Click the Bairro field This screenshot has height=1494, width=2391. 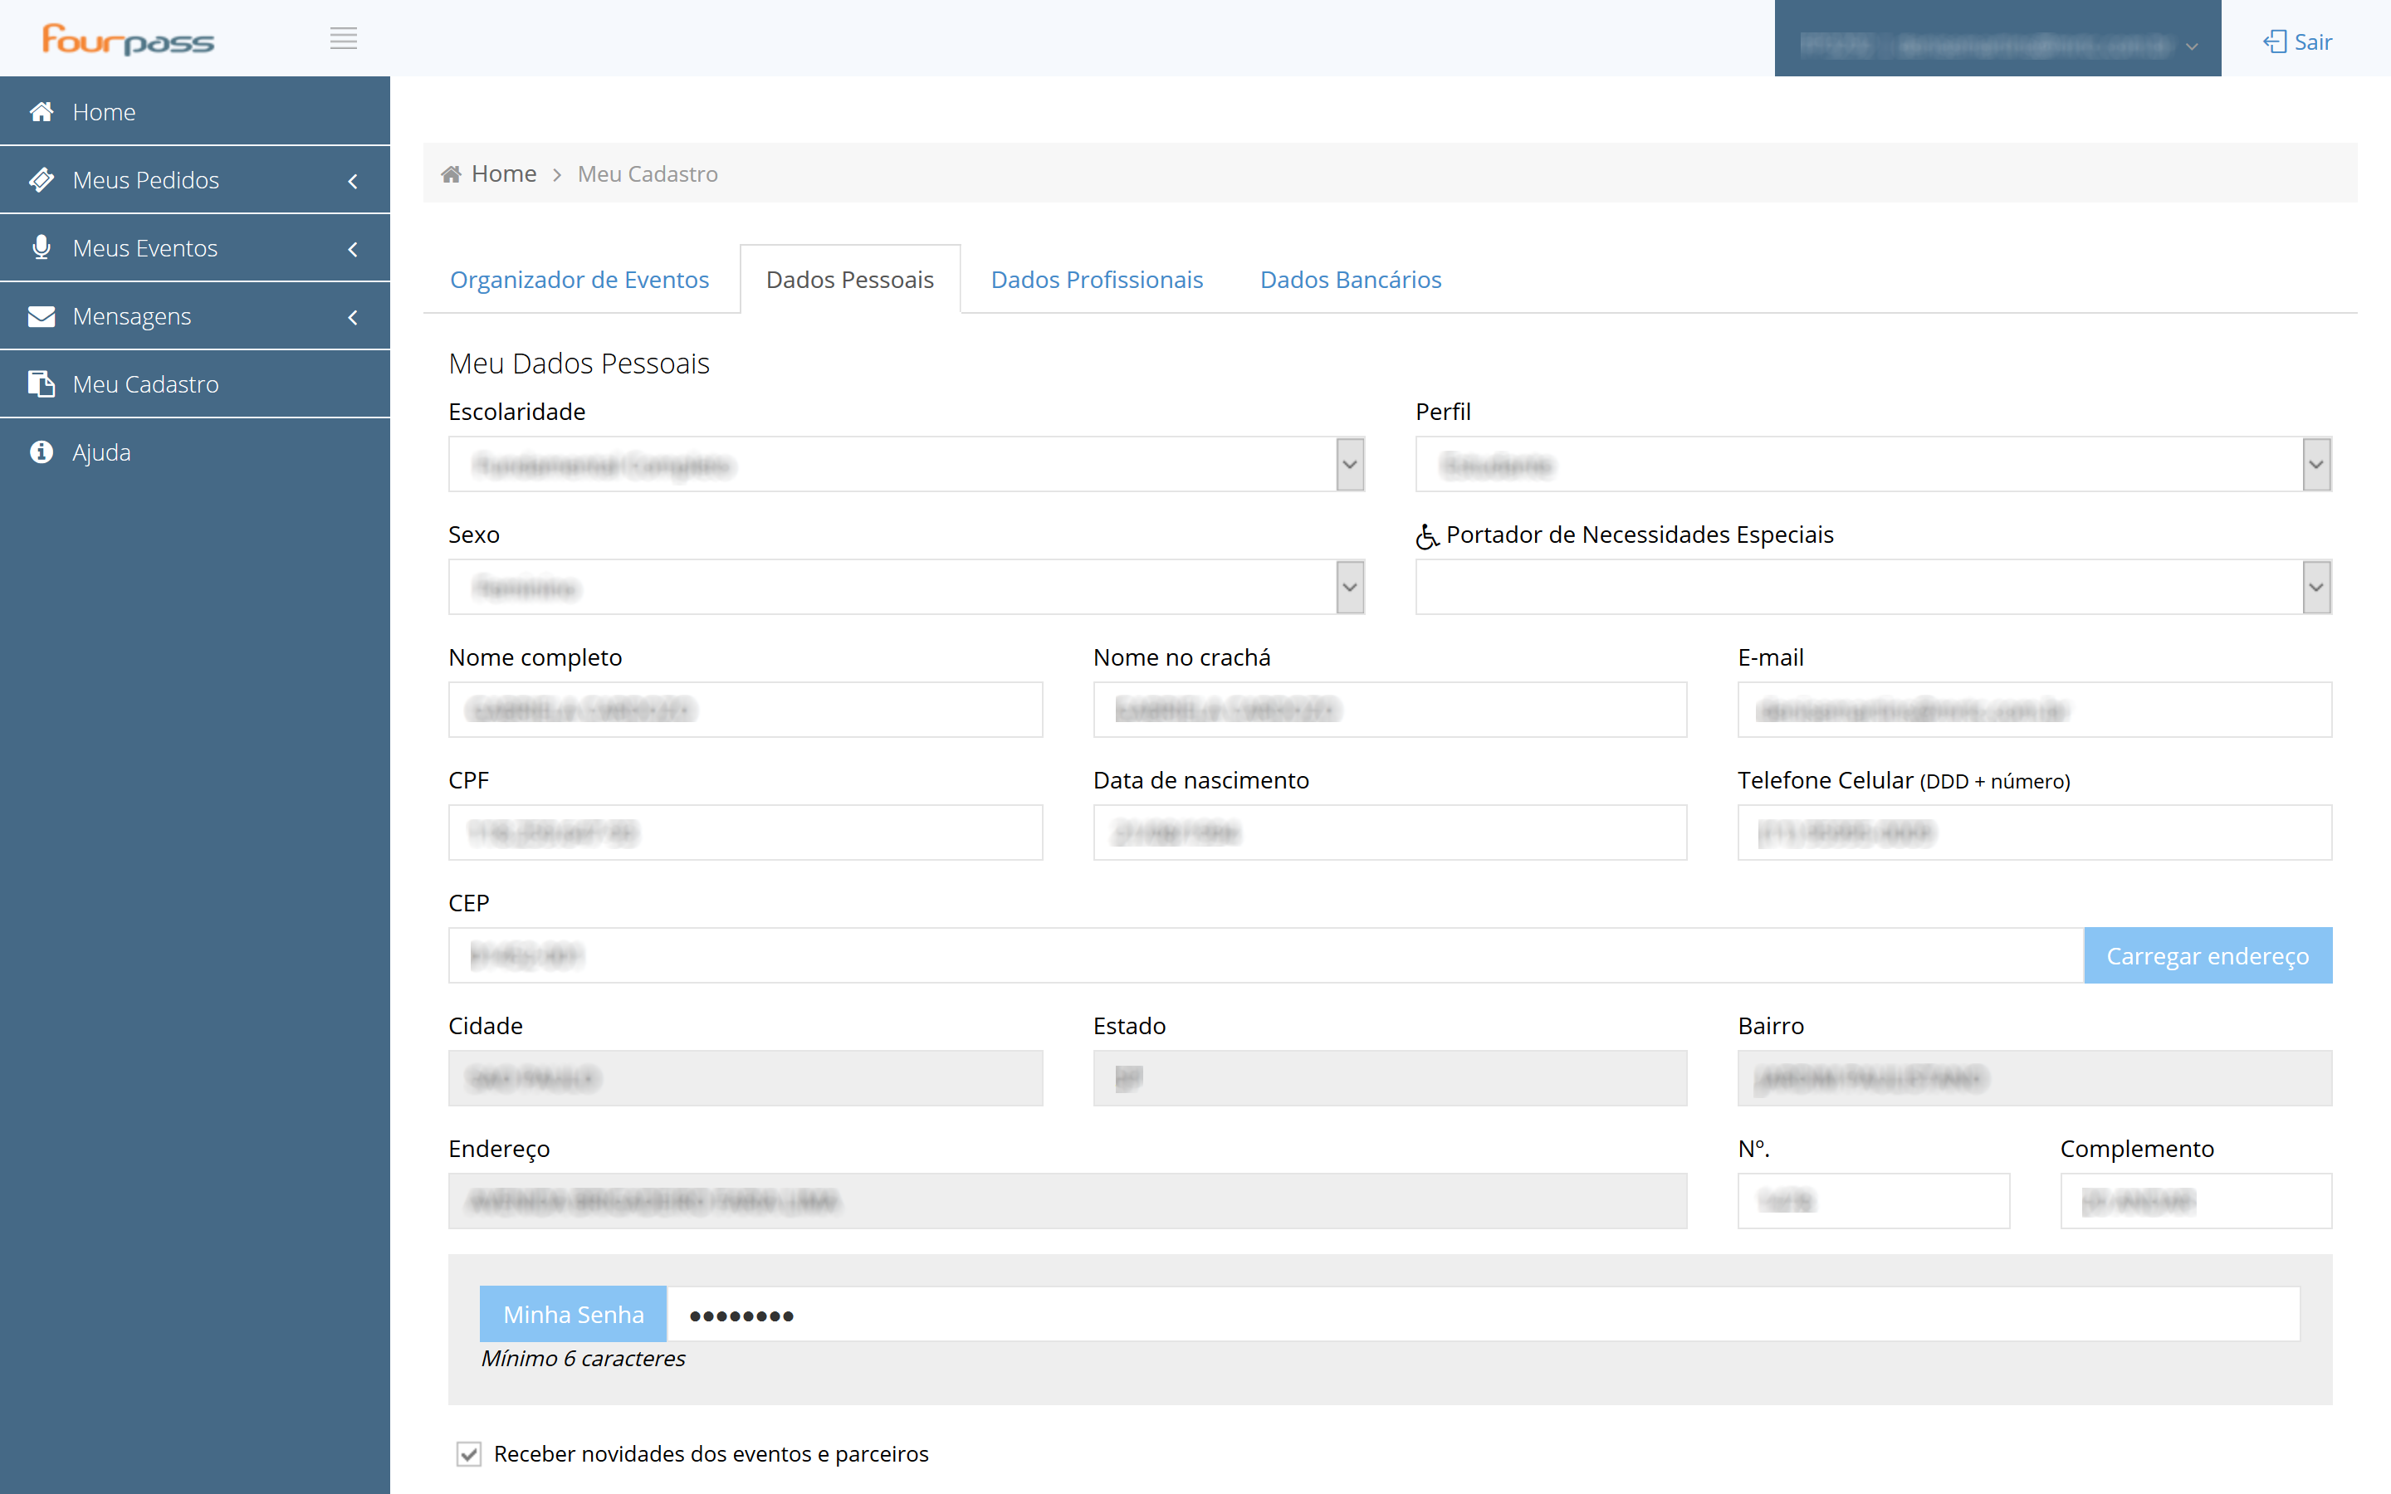point(2034,1078)
